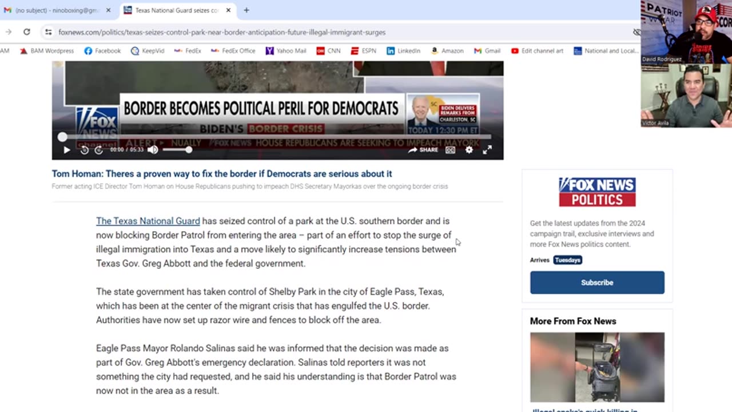Open KeepVid bookmark

[x=148, y=51]
